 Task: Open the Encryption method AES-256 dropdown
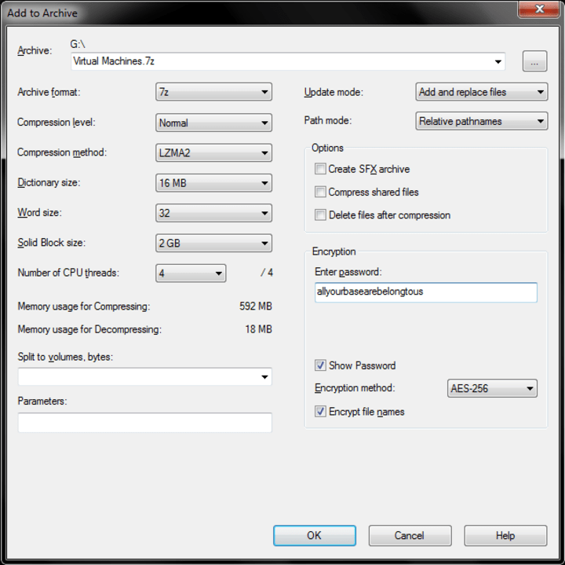492,388
